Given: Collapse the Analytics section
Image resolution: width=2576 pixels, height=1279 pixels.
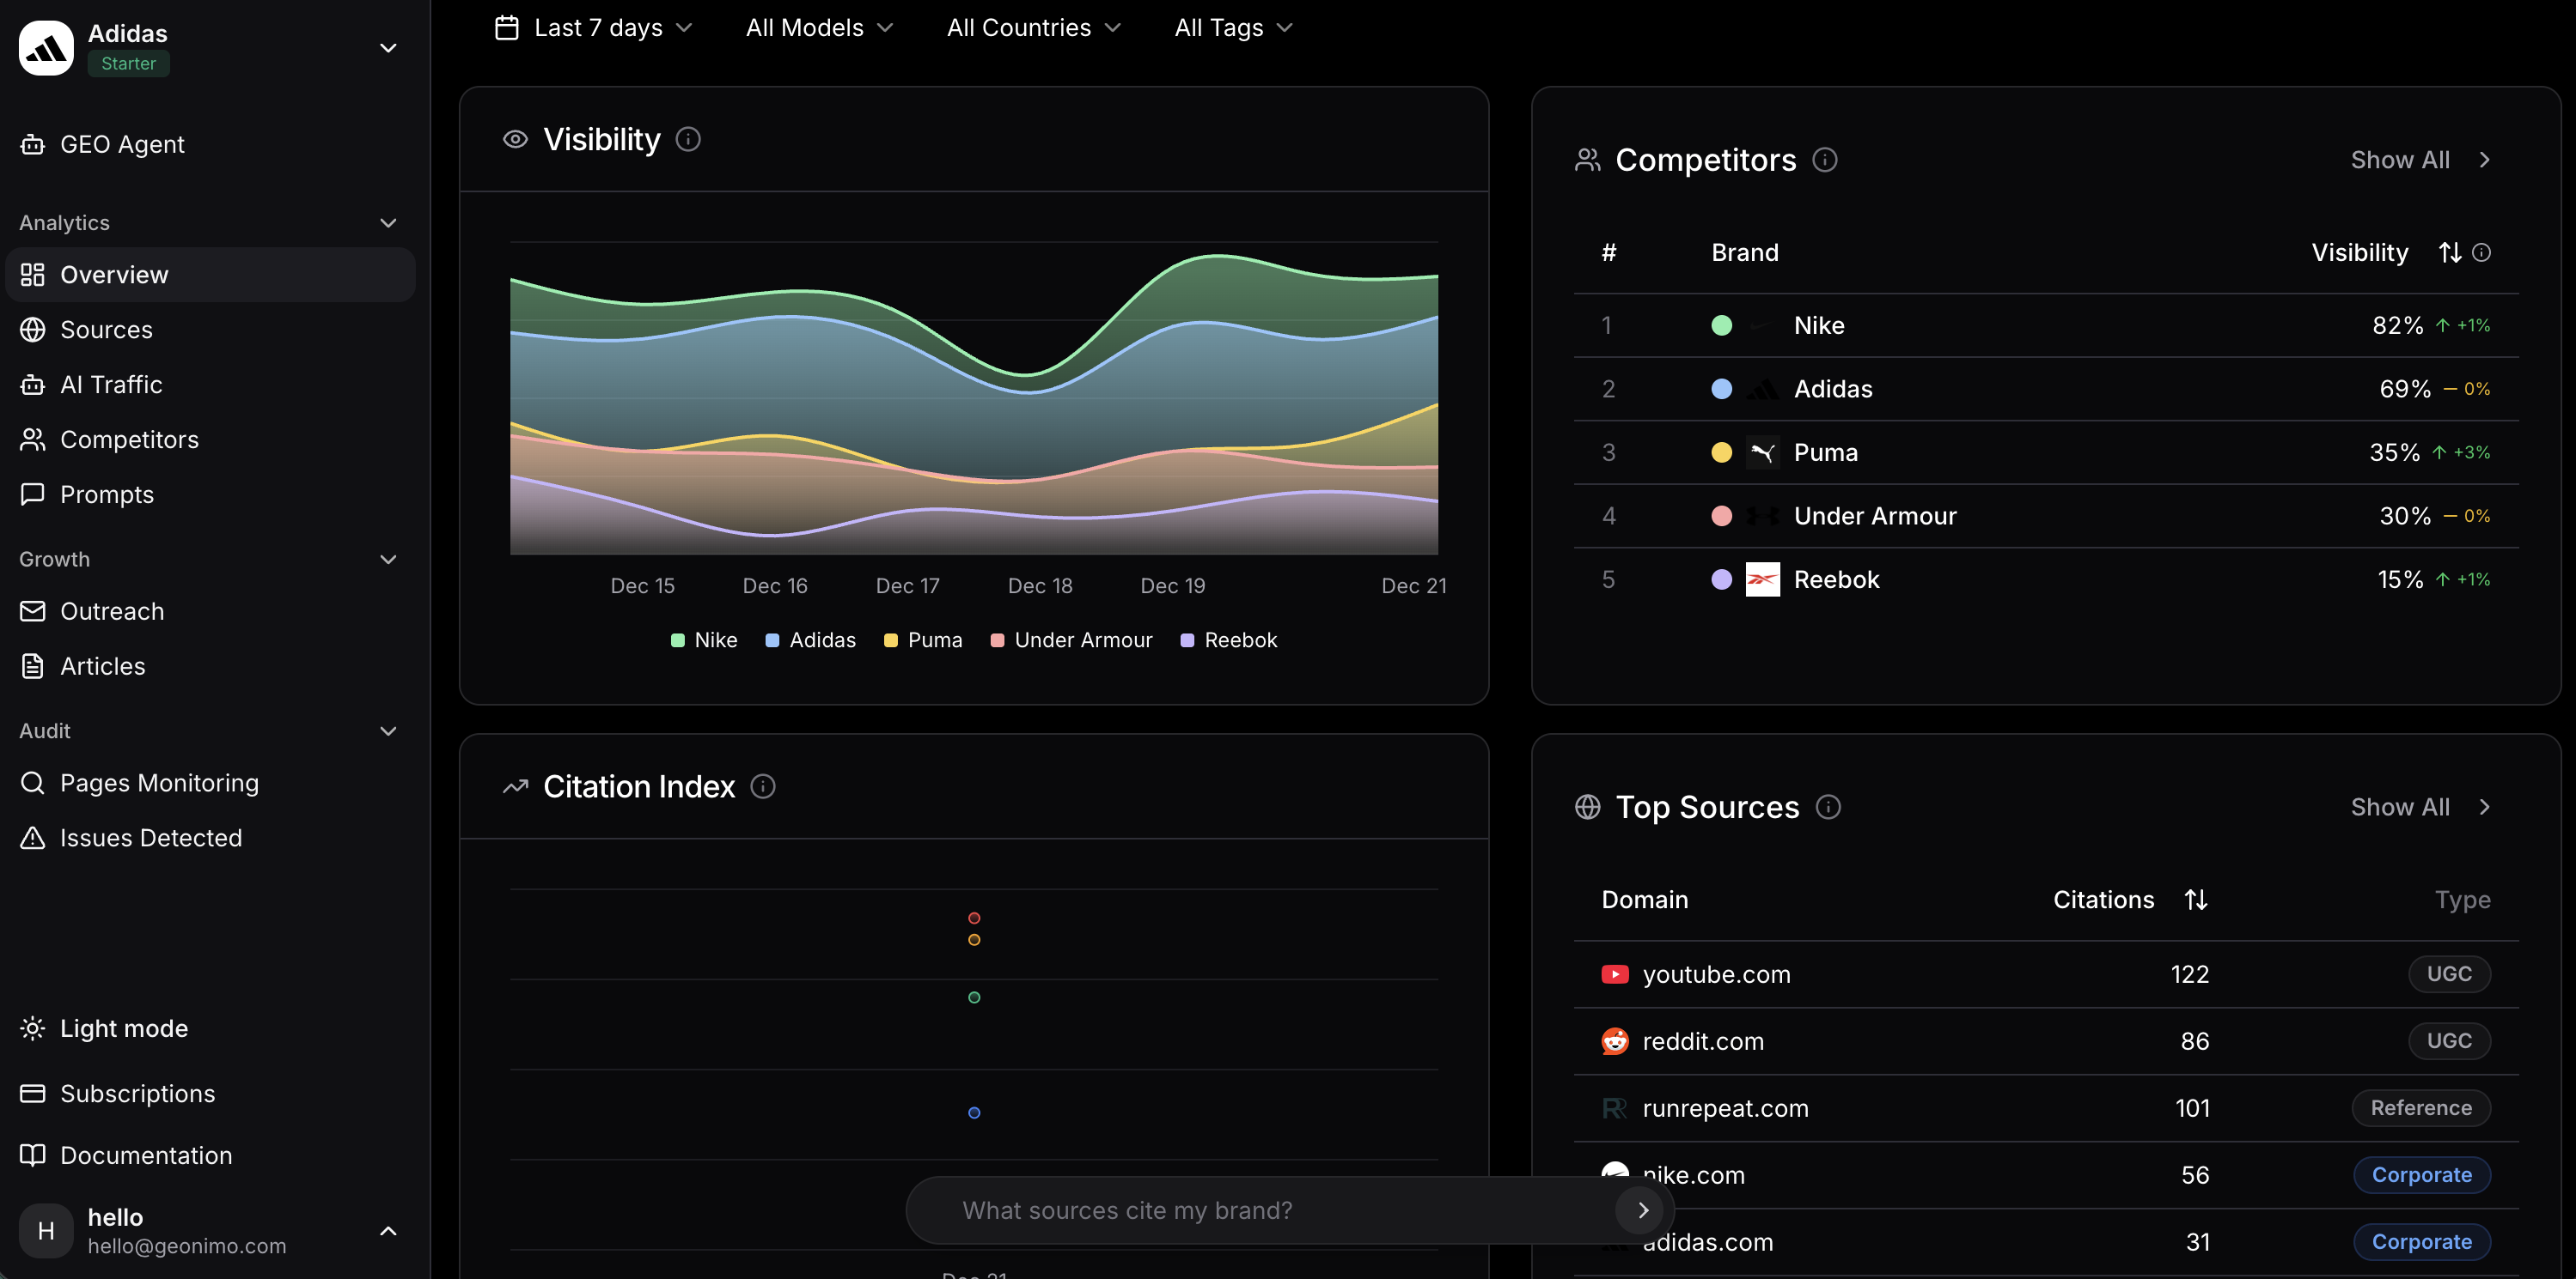Looking at the screenshot, I should (x=388, y=221).
